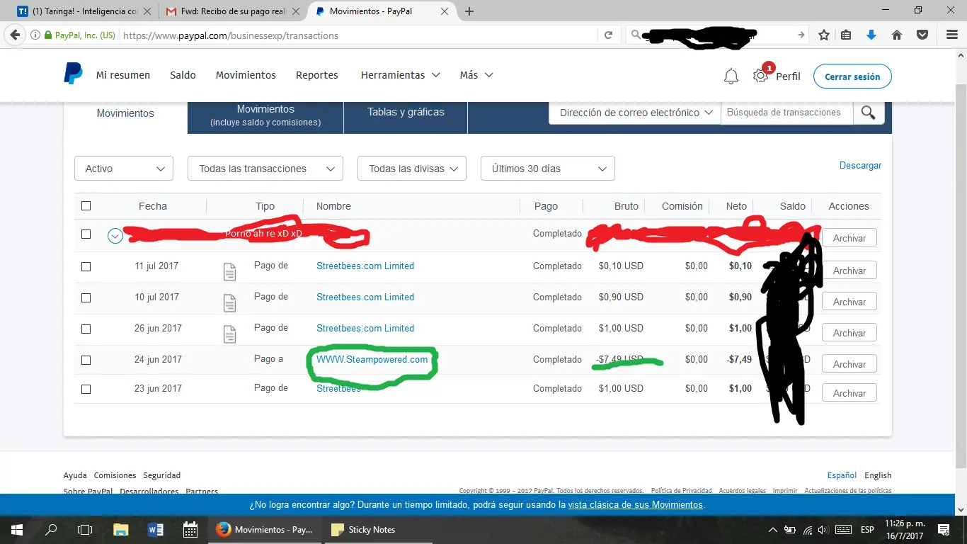
Task: Go to Firefox home icon
Action: point(896,35)
